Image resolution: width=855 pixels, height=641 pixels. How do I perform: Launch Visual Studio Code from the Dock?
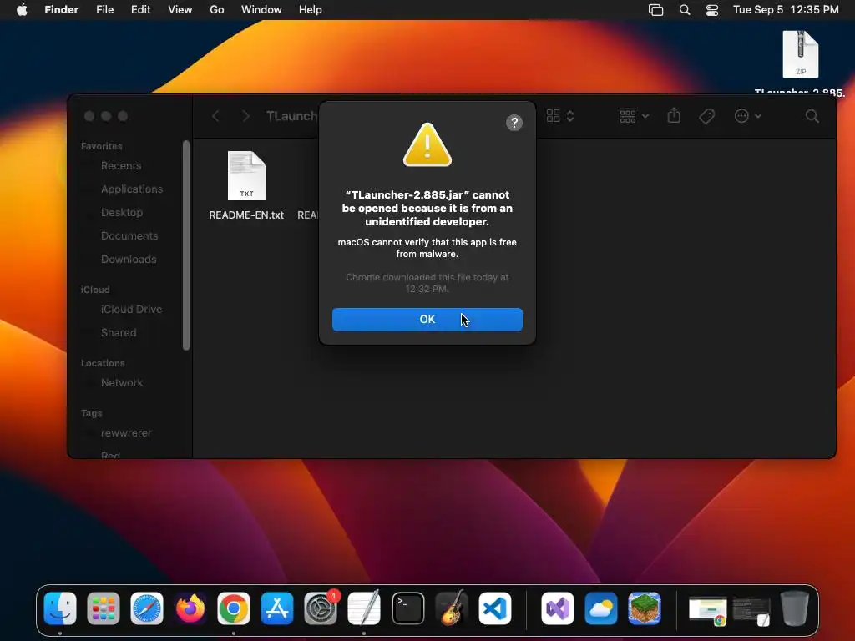(495, 608)
